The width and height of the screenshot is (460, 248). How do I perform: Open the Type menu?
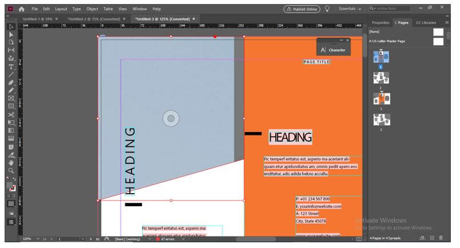tap(77, 9)
